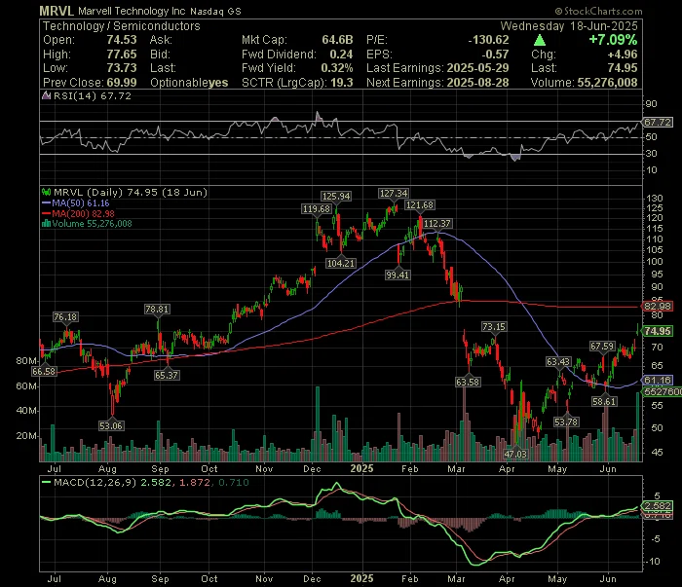
Task: Select the EPS value -0.57
Action: tap(495, 55)
